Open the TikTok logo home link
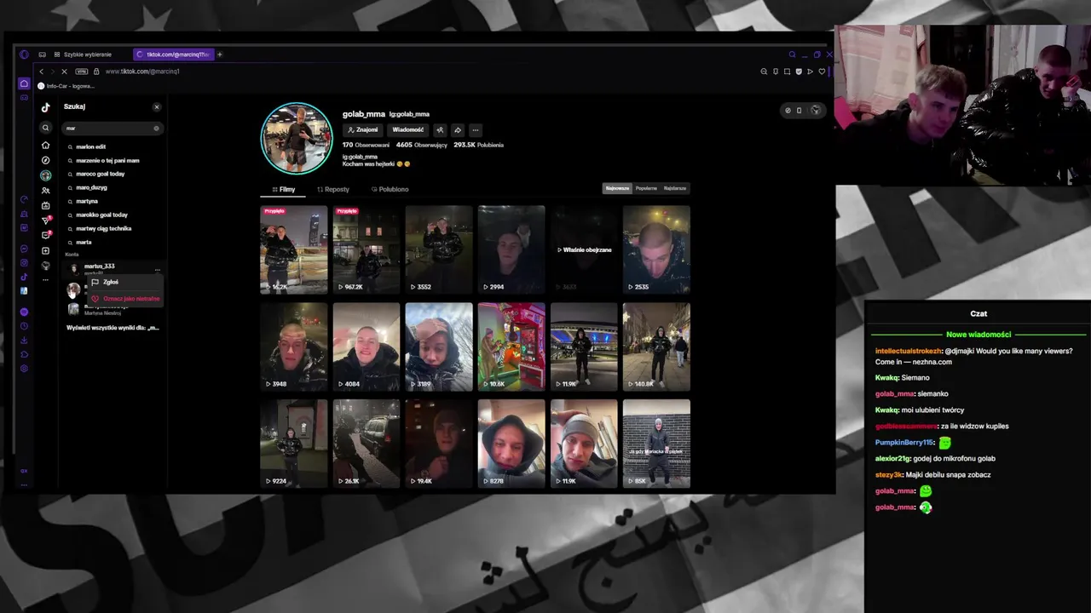Screen dimensions: 1091x613 tap(46, 107)
